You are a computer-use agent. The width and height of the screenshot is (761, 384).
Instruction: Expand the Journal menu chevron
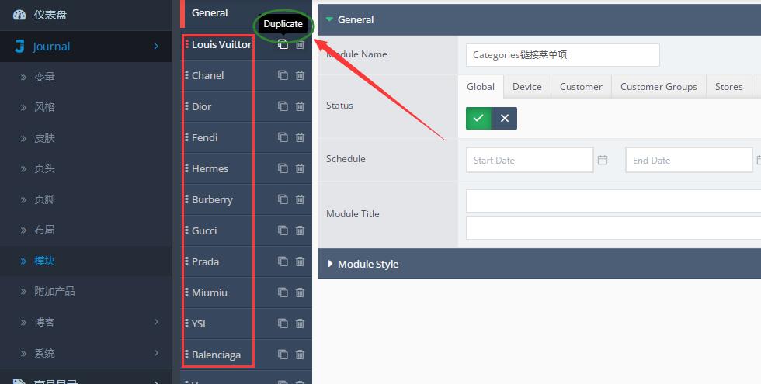click(x=156, y=47)
